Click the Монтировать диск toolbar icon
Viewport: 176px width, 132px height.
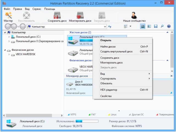pyautogui.click(x=80, y=15)
